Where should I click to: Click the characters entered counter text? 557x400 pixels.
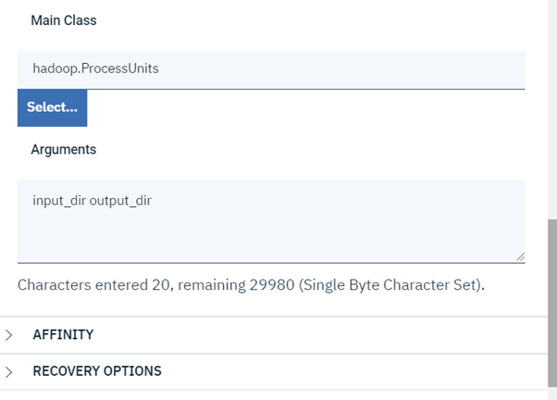click(93, 284)
